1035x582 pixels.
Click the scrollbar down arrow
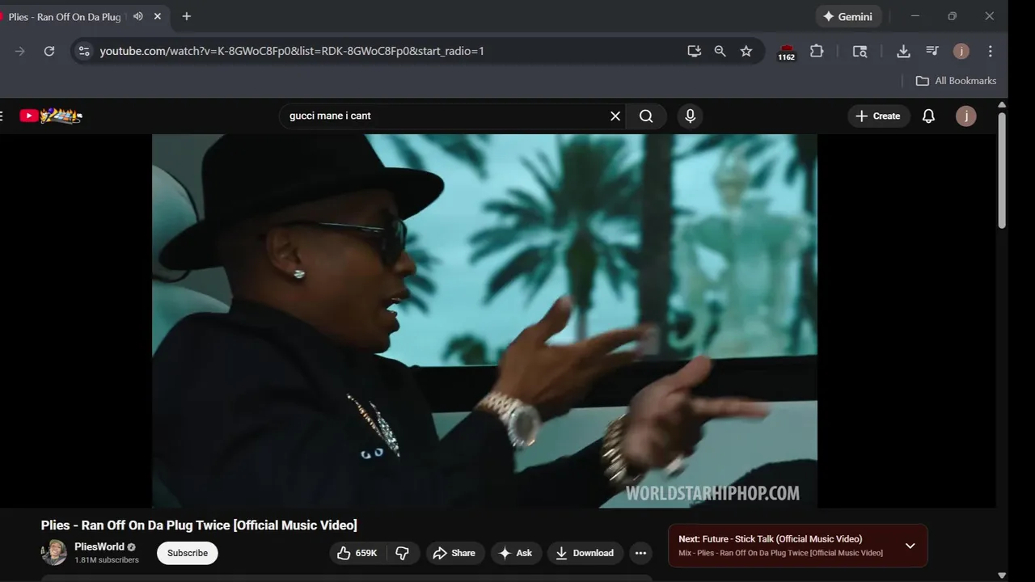(x=1002, y=576)
